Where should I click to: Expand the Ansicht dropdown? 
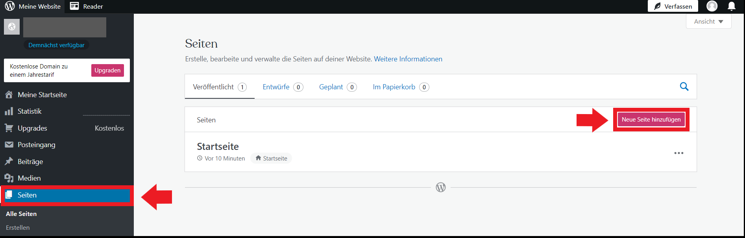708,21
